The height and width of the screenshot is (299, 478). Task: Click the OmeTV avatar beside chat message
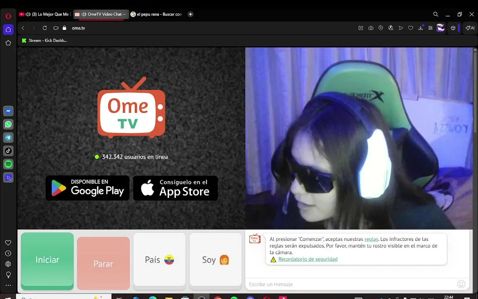pos(255,239)
